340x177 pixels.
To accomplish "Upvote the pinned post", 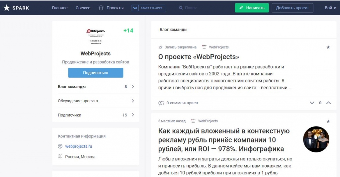I will [328, 103].
